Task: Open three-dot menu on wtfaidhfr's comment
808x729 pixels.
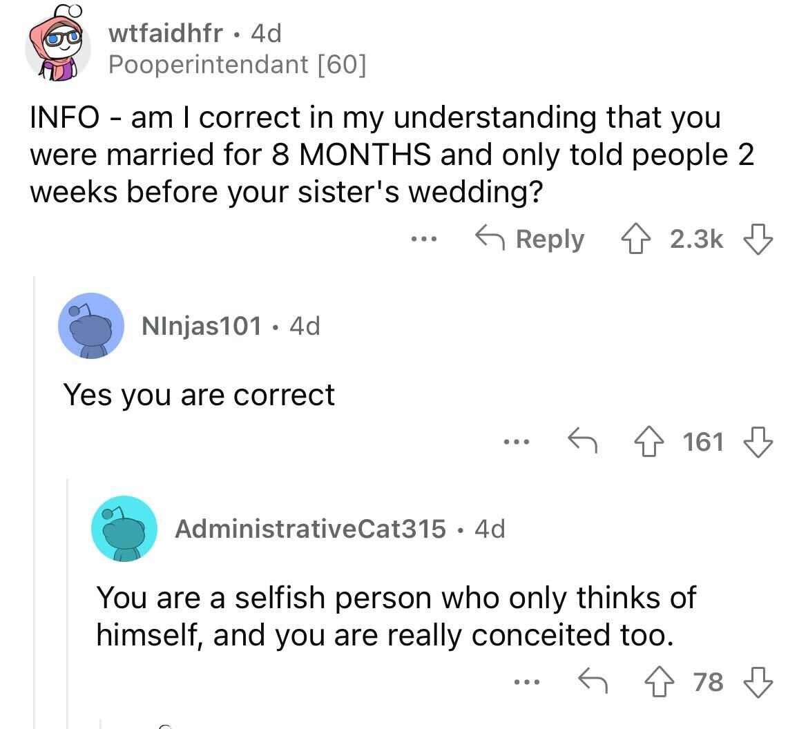Action: (424, 239)
